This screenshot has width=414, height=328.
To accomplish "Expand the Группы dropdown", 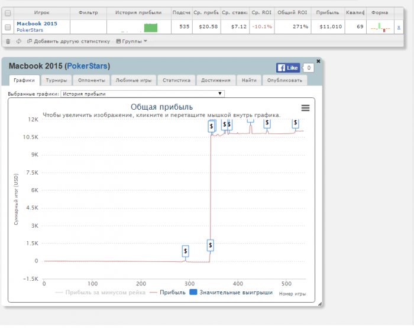I will tap(132, 41).
